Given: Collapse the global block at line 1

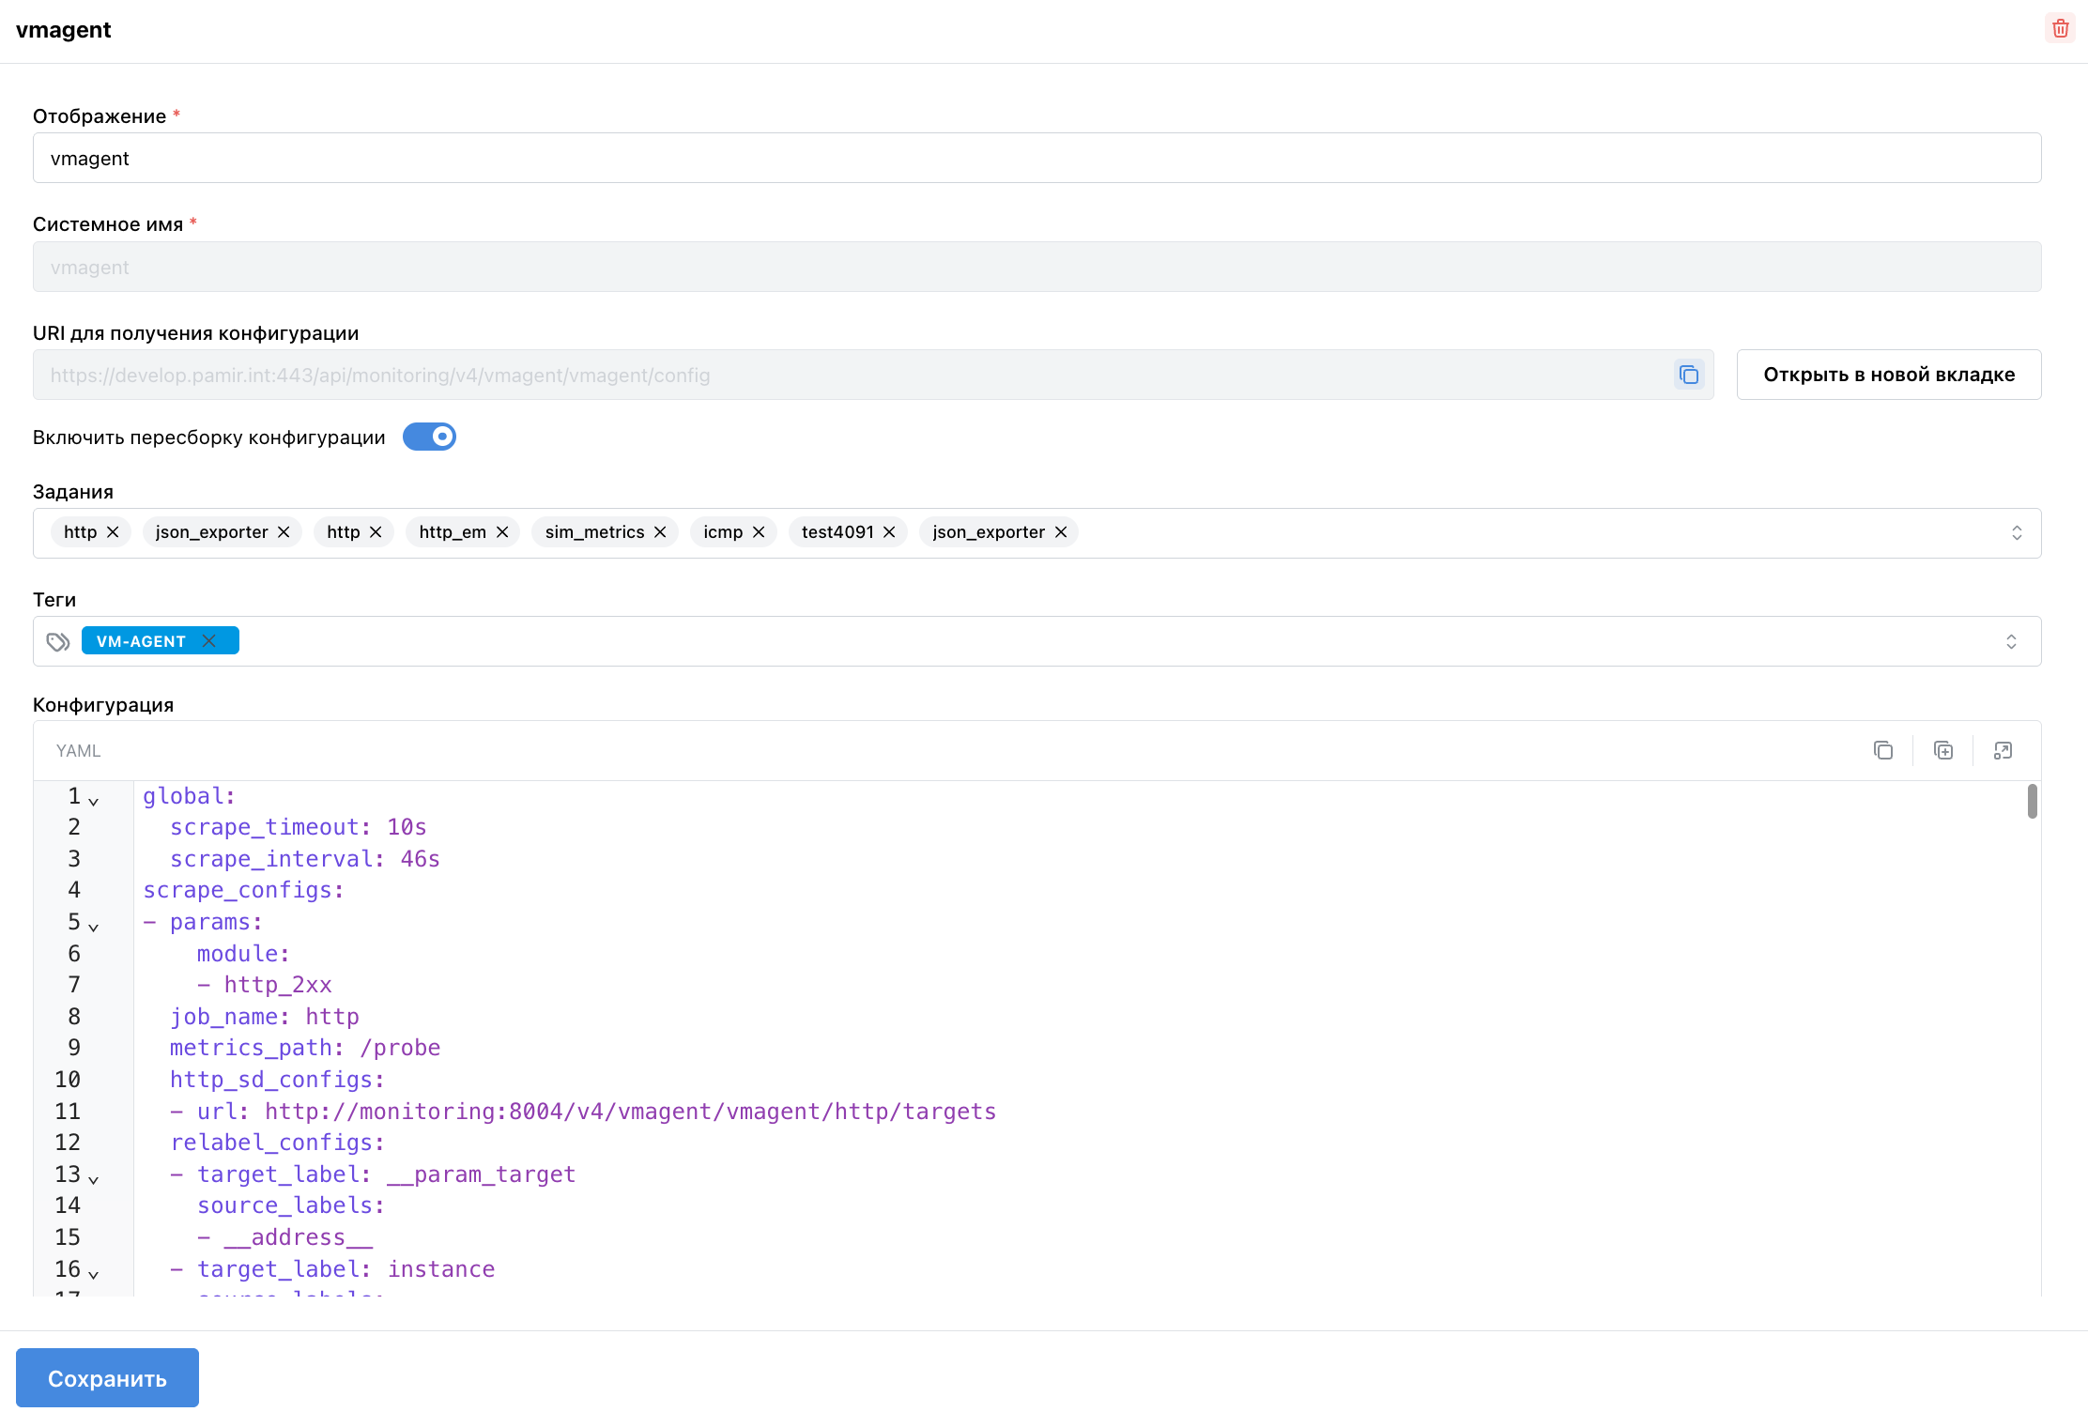Looking at the screenshot, I should coord(93,801).
